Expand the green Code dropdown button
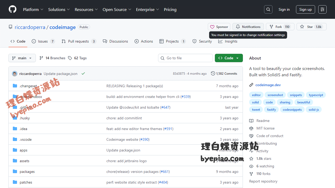Image resolution: width=335 pixels, height=188 pixels. [x=229, y=58]
